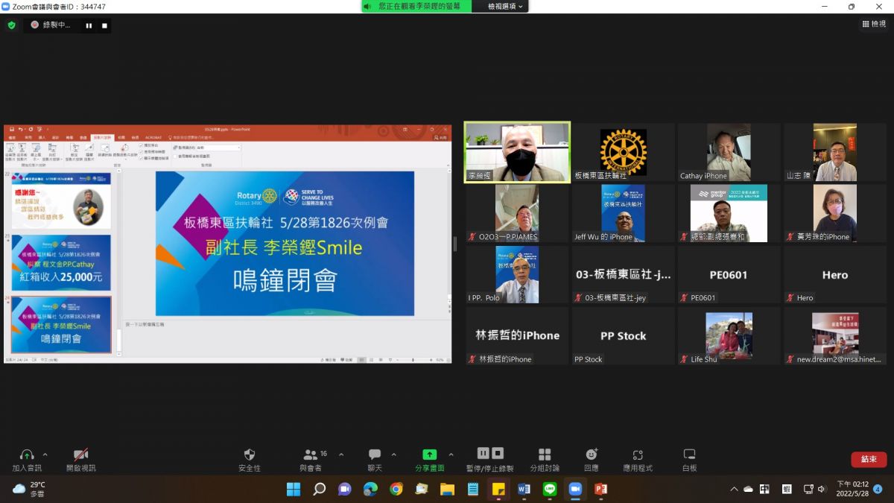Select the PP Stock participant tile
The width and height of the screenshot is (894, 503).
click(623, 335)
